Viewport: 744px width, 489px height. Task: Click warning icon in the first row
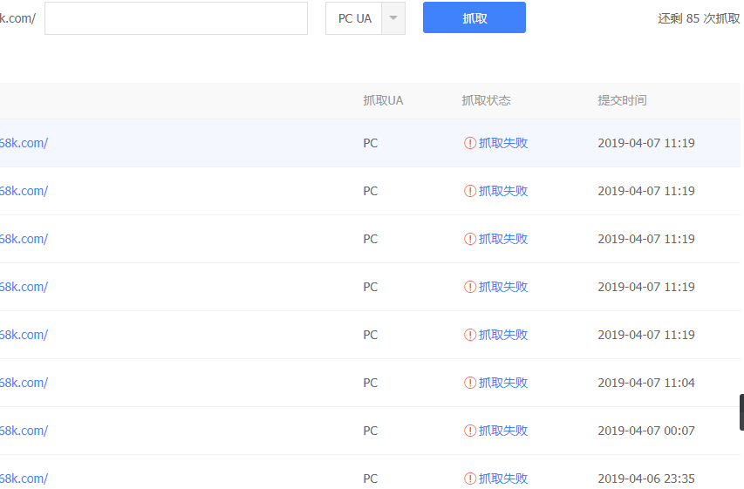pos(470,143)
